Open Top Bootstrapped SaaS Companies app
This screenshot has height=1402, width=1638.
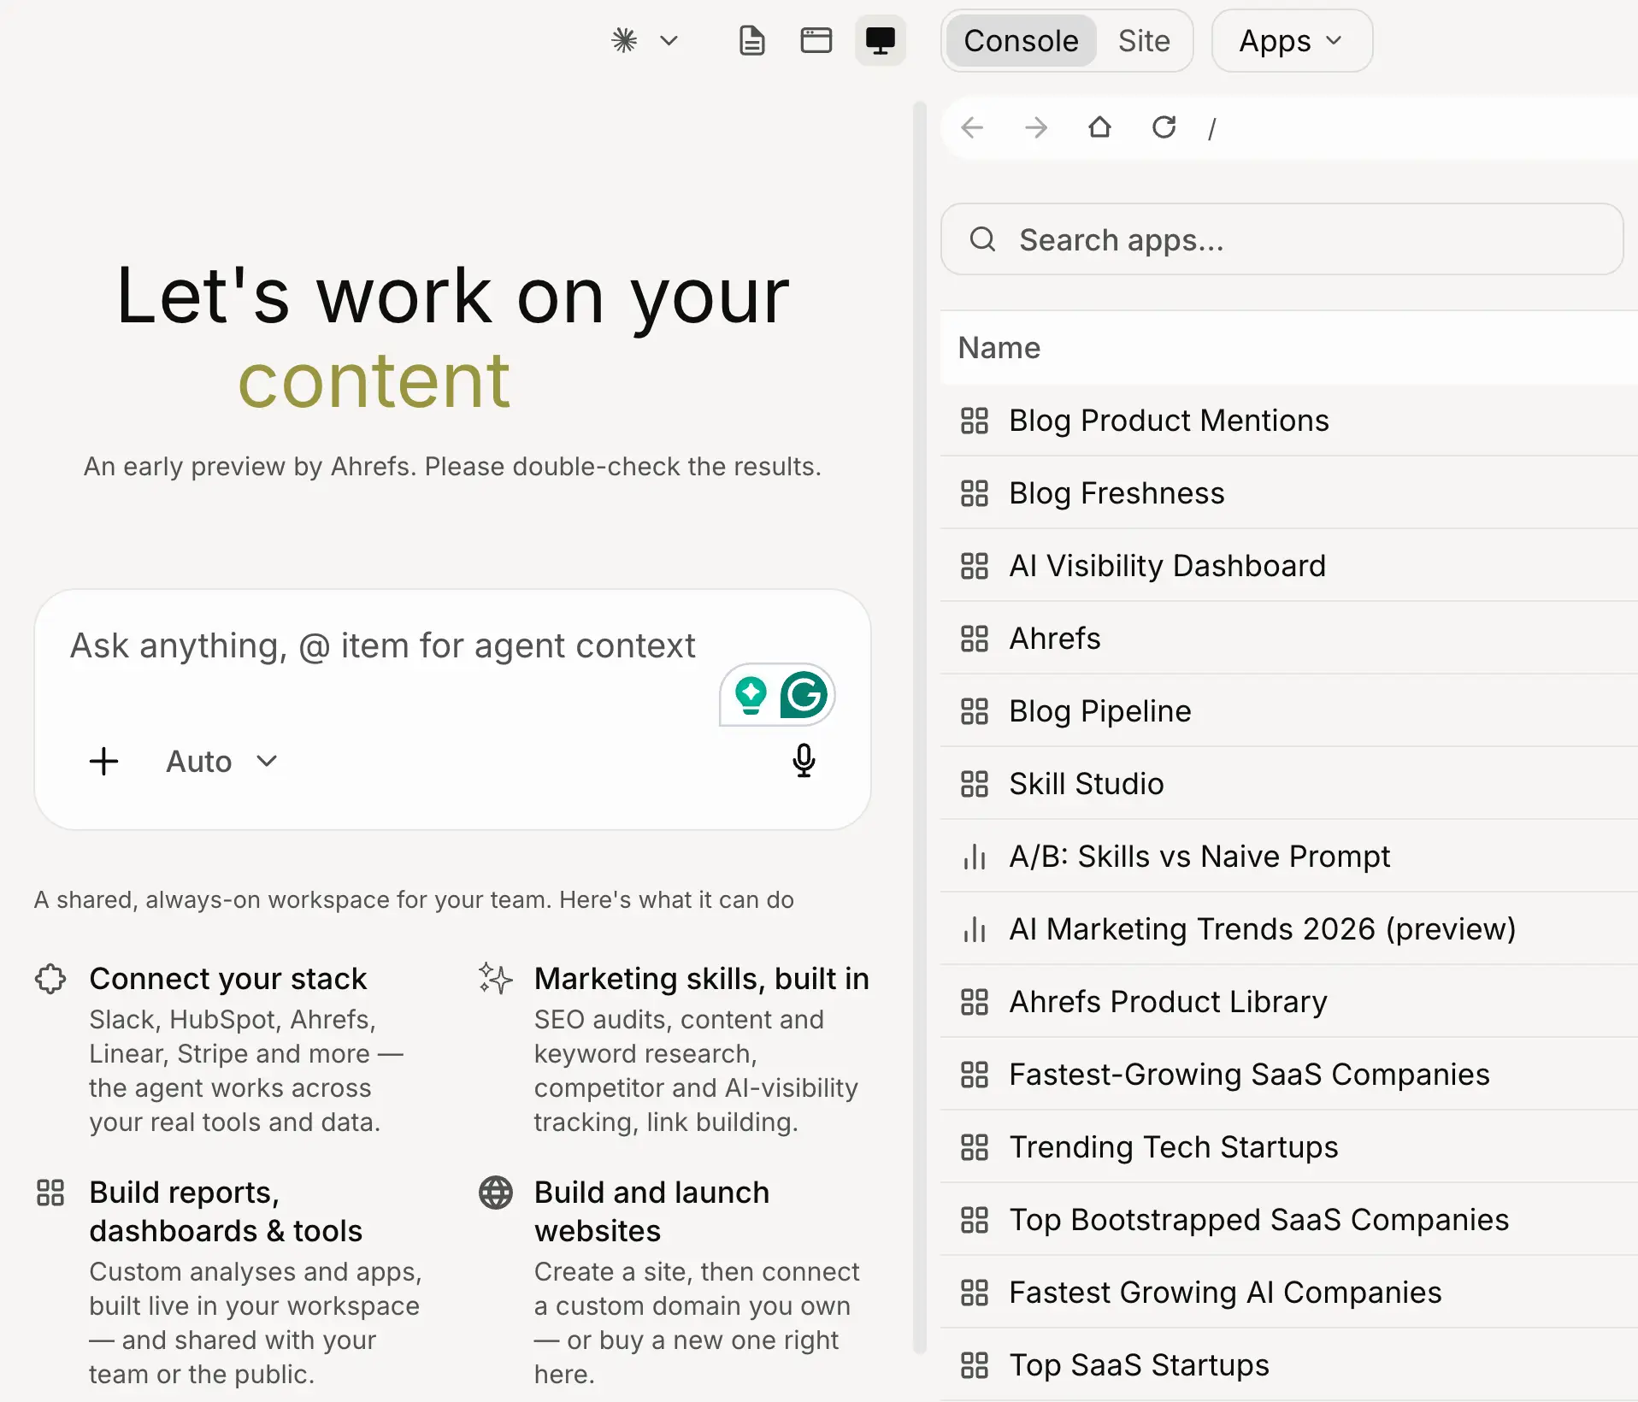[1289, 1220]
